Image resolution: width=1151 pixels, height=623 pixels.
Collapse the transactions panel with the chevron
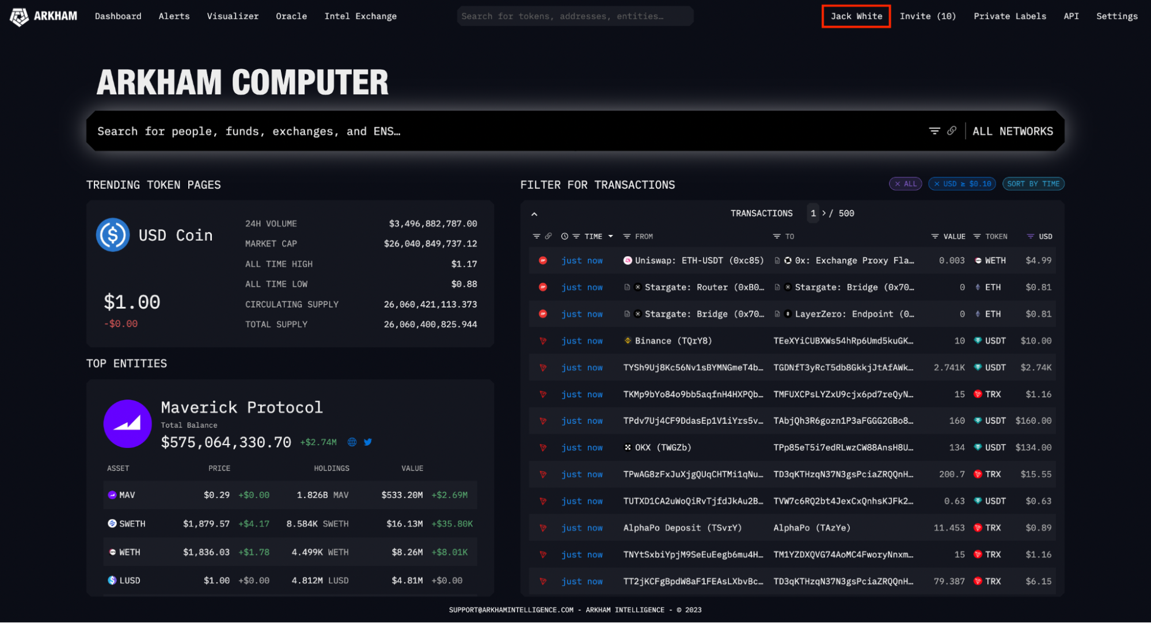point(534,213)
